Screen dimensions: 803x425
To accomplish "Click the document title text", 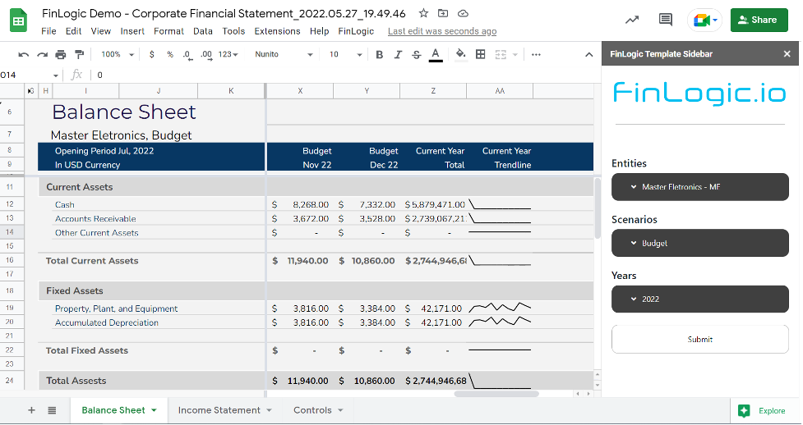I will [x=224, y=13].
